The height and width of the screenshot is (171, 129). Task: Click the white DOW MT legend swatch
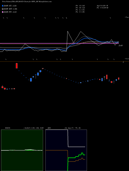pos(3,9)
